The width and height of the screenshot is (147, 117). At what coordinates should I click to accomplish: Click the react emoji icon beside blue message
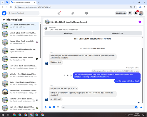point(71,75)
